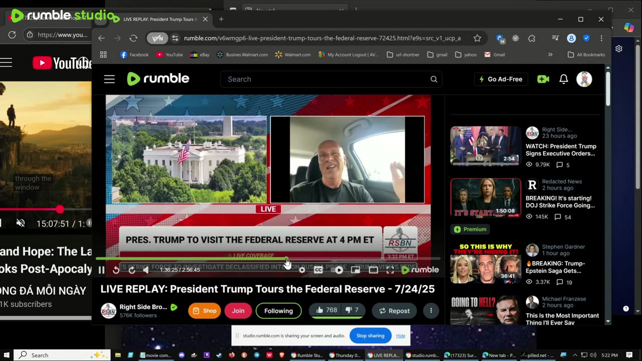Open 'BREAKING: Trump-Epstein Saga Gets...' title
The height and width of the screenshot is (361, 642).
[x=555, y=267]
